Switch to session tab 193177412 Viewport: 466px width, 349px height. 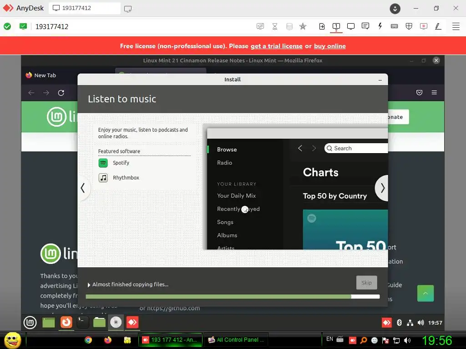click(x=85, y=8)
